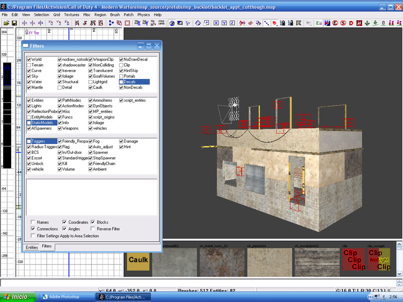This screenshot has width=403, height=302.
Task: Check the Reverse Filter option
Action: [x=93, y=229]
